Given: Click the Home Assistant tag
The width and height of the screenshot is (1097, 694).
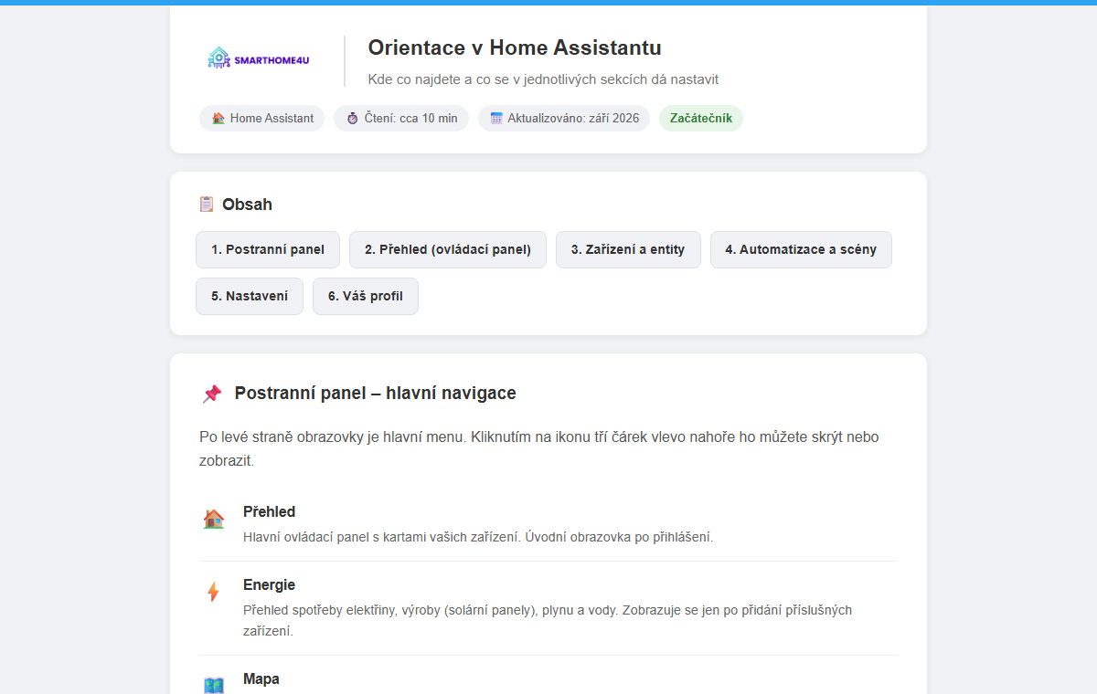Looking at the screenshot, I should 261,119.
